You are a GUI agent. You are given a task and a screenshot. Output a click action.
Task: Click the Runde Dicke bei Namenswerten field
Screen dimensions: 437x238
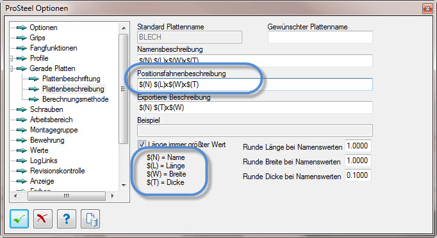tap(358, 175)
